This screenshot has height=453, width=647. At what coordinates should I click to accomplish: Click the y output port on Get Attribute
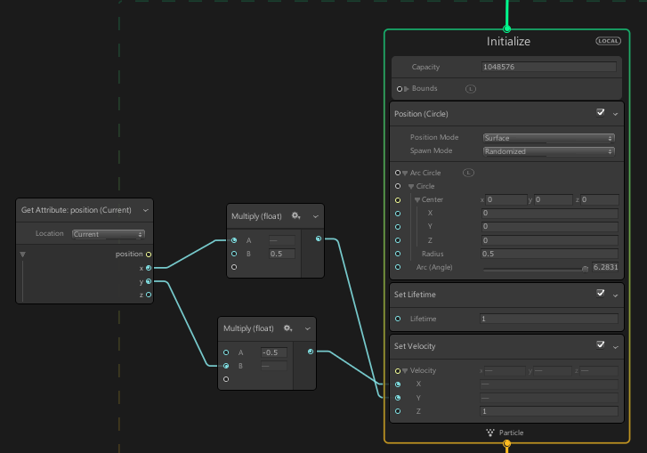coord(149,281)
